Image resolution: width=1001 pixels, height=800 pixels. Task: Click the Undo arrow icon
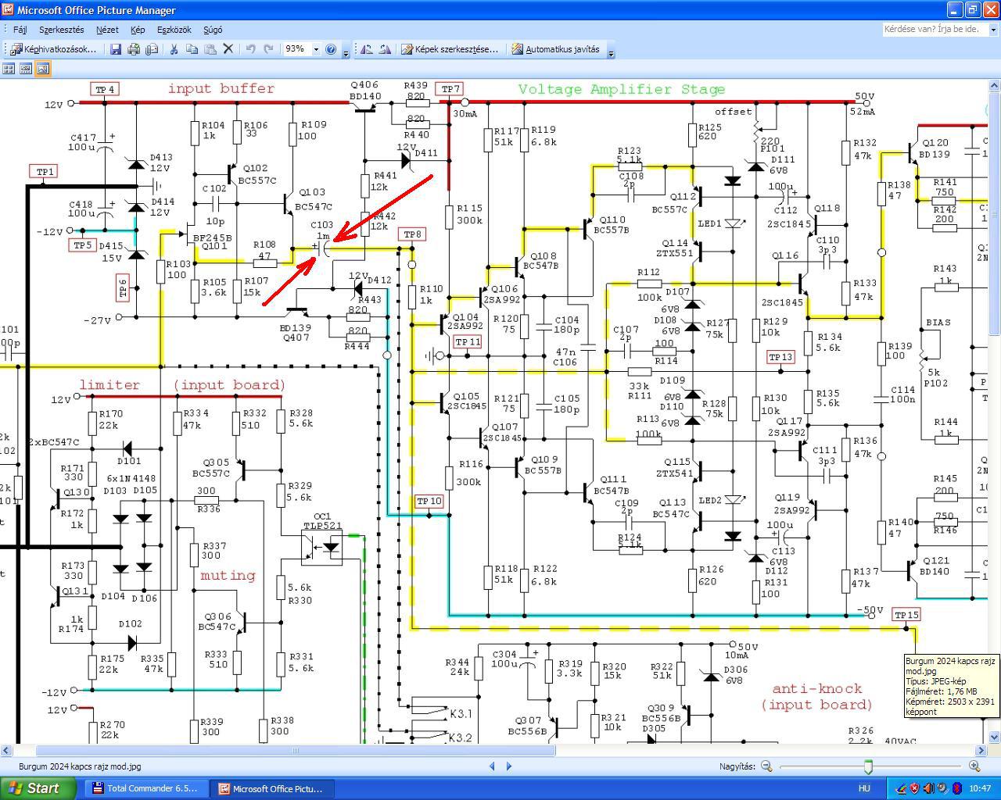click(250, 49)
